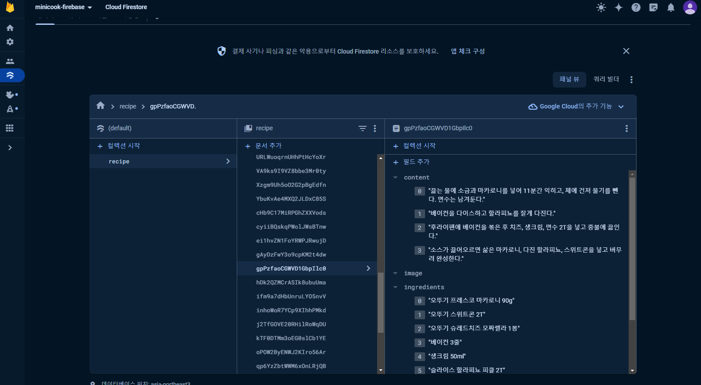
Task: Open project settings gear icon
Action: pyautogui.click(x=10, y=42)
